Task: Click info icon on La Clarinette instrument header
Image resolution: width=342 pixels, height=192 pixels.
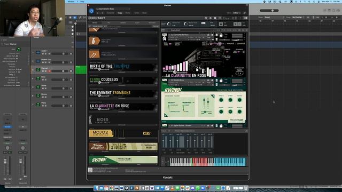Action: point(212,35)
